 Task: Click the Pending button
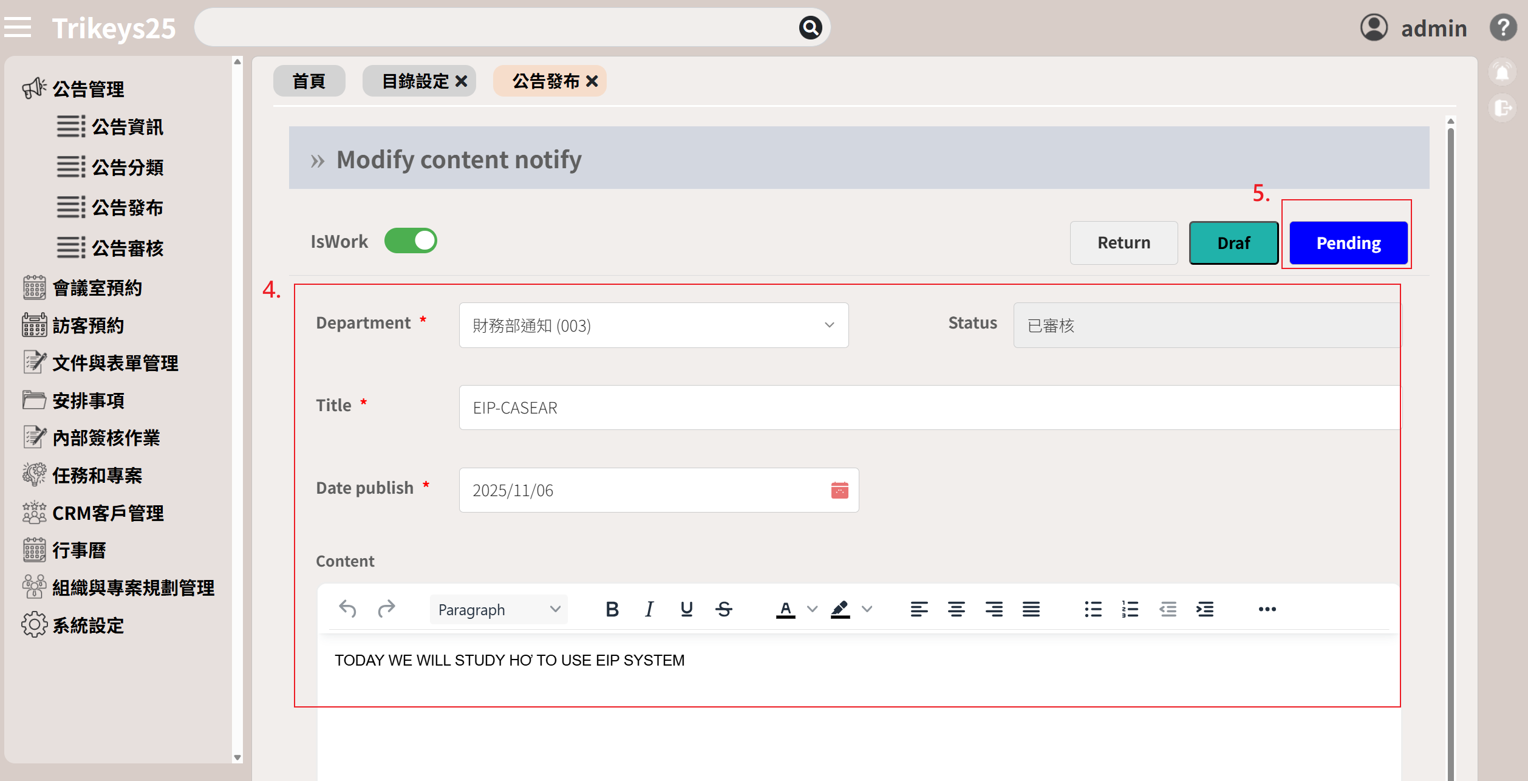click(x=1348, y=243)
